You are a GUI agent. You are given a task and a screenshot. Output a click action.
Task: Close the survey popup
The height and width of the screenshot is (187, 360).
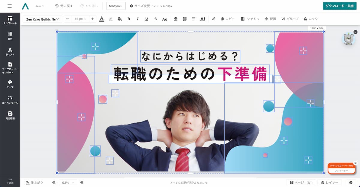(x=355, y=163)
